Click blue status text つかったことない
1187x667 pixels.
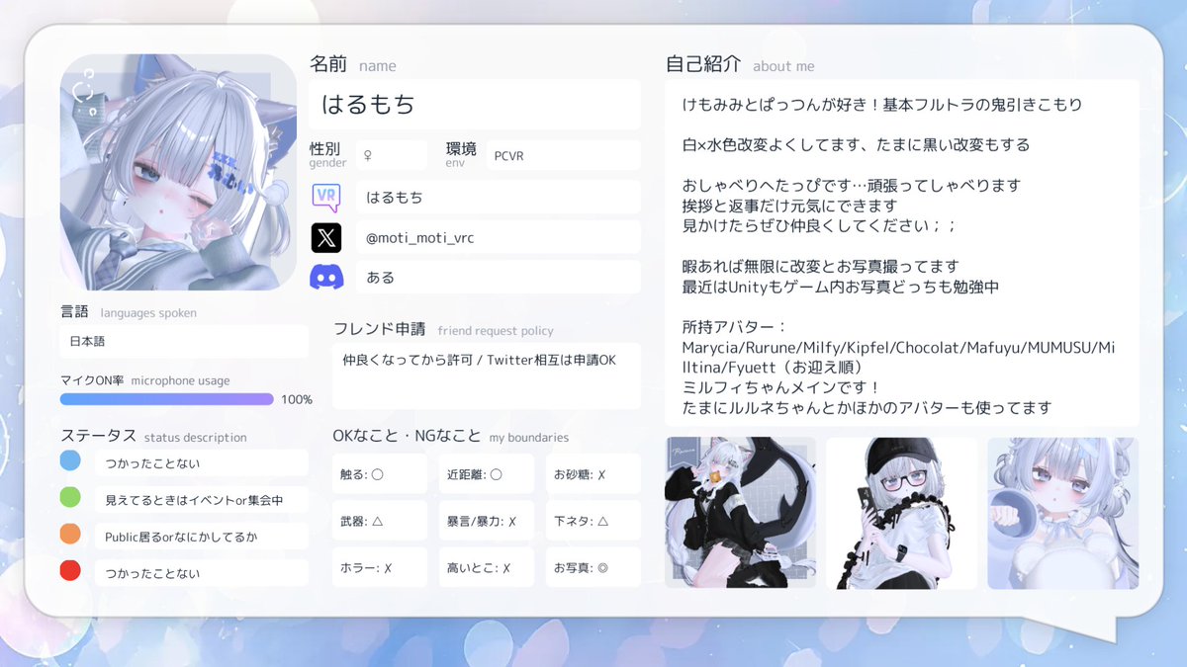(152, 462)
